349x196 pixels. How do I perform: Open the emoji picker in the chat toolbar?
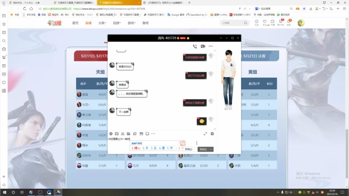pyautogui.click(x=111, y=133)
